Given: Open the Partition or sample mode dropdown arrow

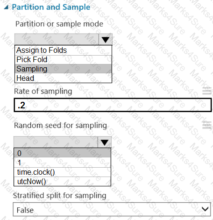Looking at the screenshot, I should pos(106,39).
